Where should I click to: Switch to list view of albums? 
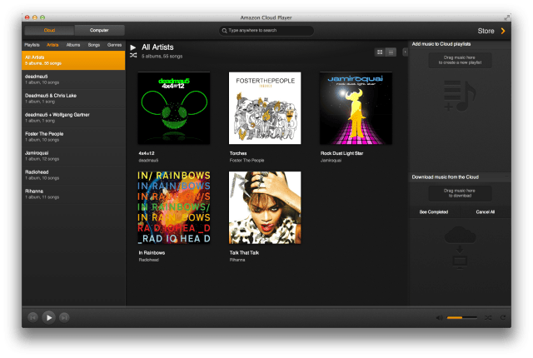point(391,52)
